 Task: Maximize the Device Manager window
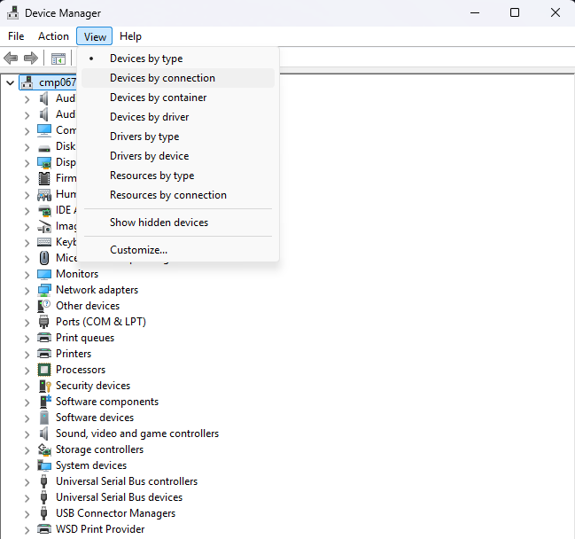[515, 12]
